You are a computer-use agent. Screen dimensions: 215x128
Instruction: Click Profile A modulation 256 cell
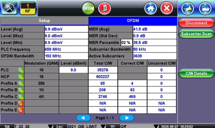click(41, 83)
